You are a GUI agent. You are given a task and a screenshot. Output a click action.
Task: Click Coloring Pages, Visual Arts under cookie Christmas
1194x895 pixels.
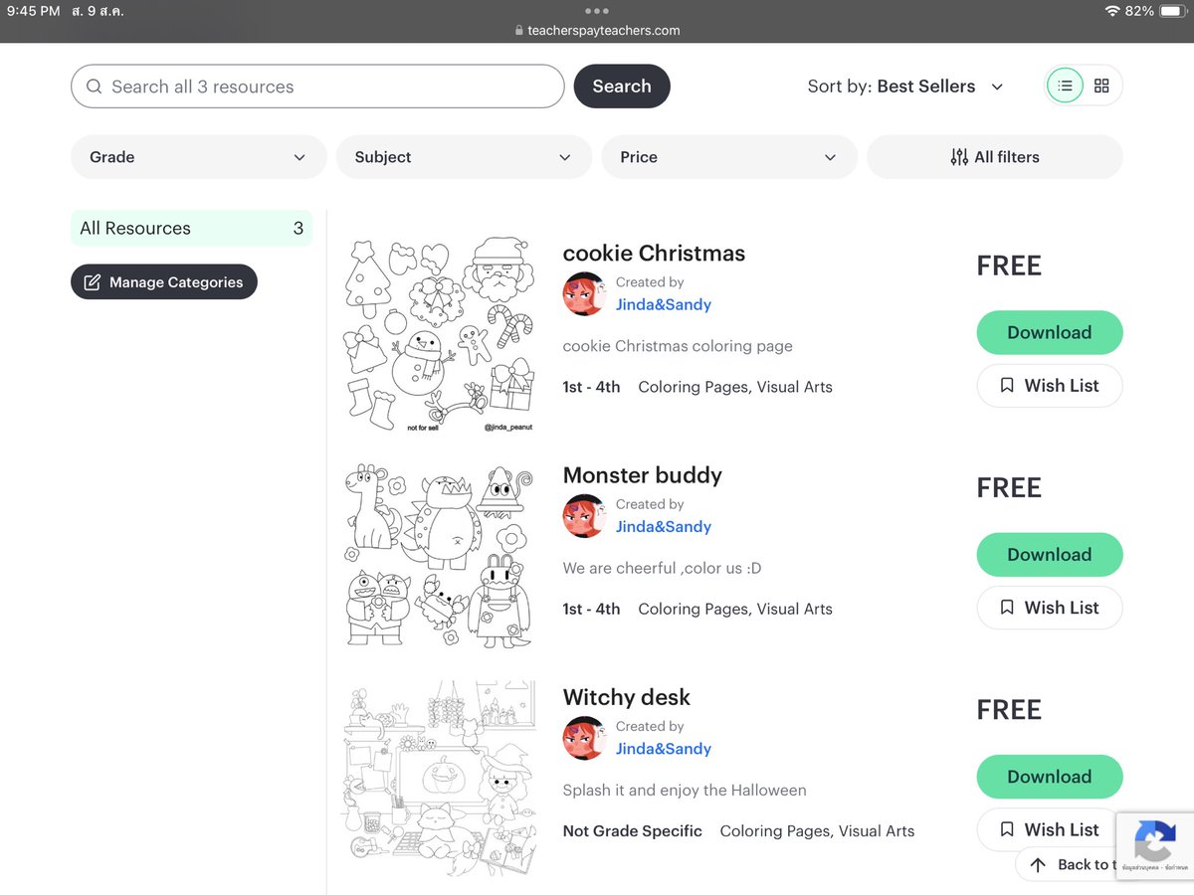(x=735, y=387)
